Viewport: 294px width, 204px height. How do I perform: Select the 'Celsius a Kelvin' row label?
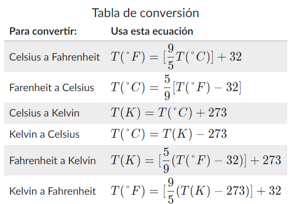tap(44, 113)
